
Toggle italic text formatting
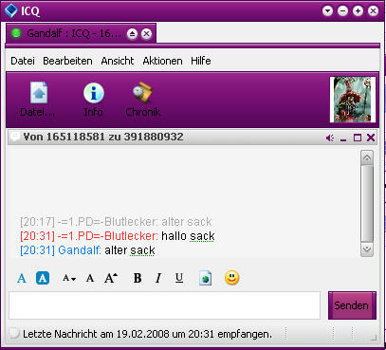click(158, 278)
